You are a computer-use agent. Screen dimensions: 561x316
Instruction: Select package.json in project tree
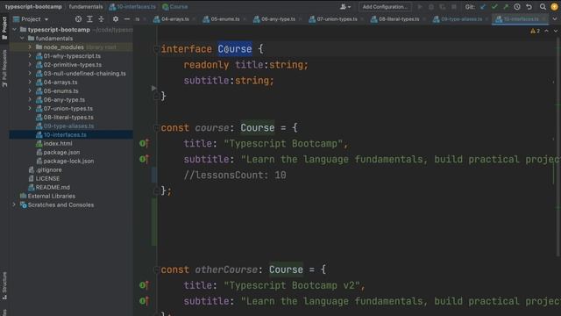click(x=61, y=152)
